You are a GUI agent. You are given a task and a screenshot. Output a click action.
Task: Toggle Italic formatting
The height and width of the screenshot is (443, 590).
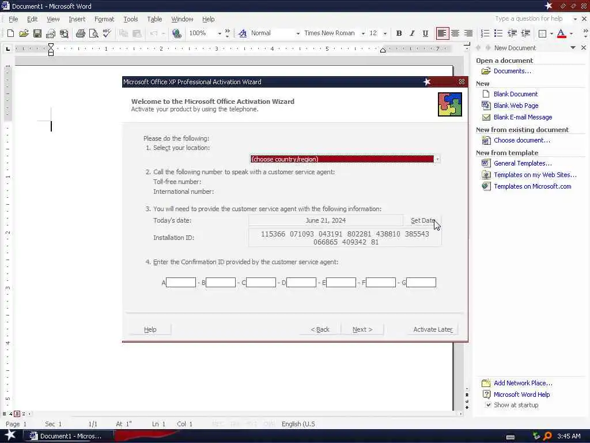[412, 33]
